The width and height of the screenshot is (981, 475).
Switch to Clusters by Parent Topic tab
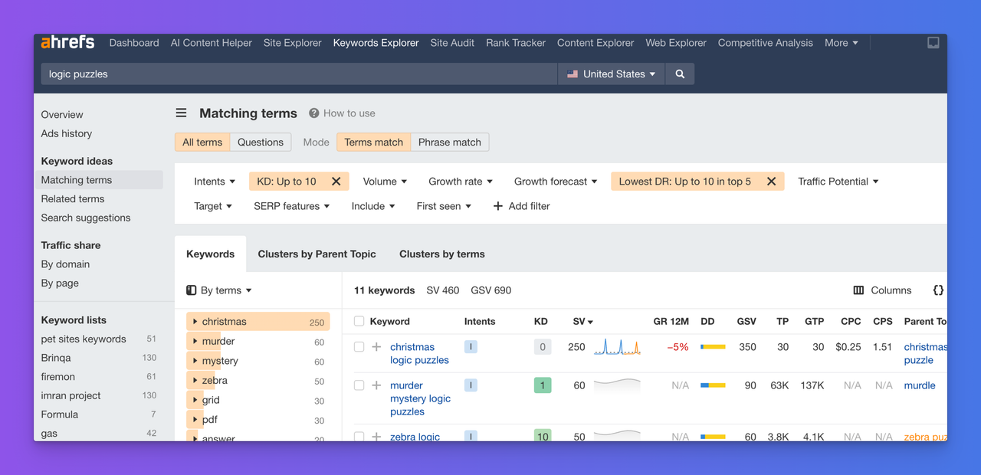coord(317,254)
